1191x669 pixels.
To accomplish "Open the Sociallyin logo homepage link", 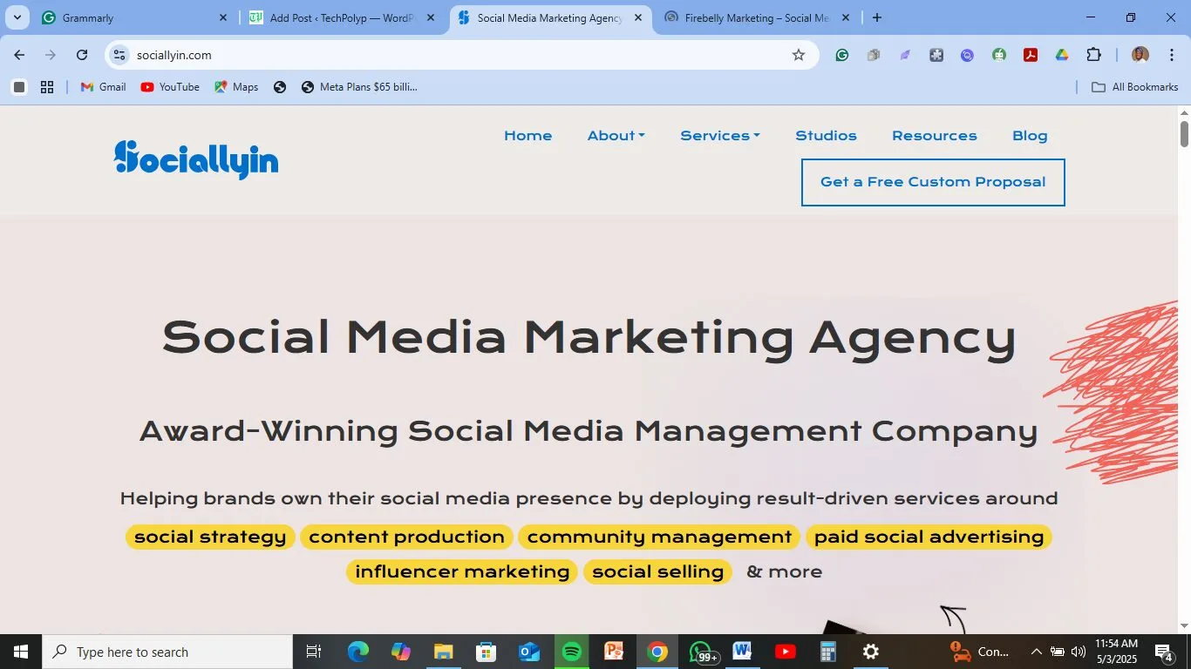I will (196, 159).
